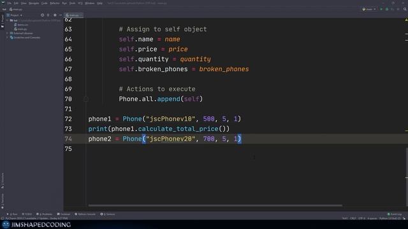
Task: Open the Help menu
Action: (99, 3)
